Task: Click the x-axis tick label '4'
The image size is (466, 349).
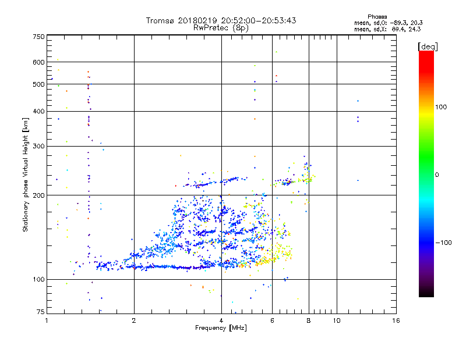Action: [x=221, y=320]
